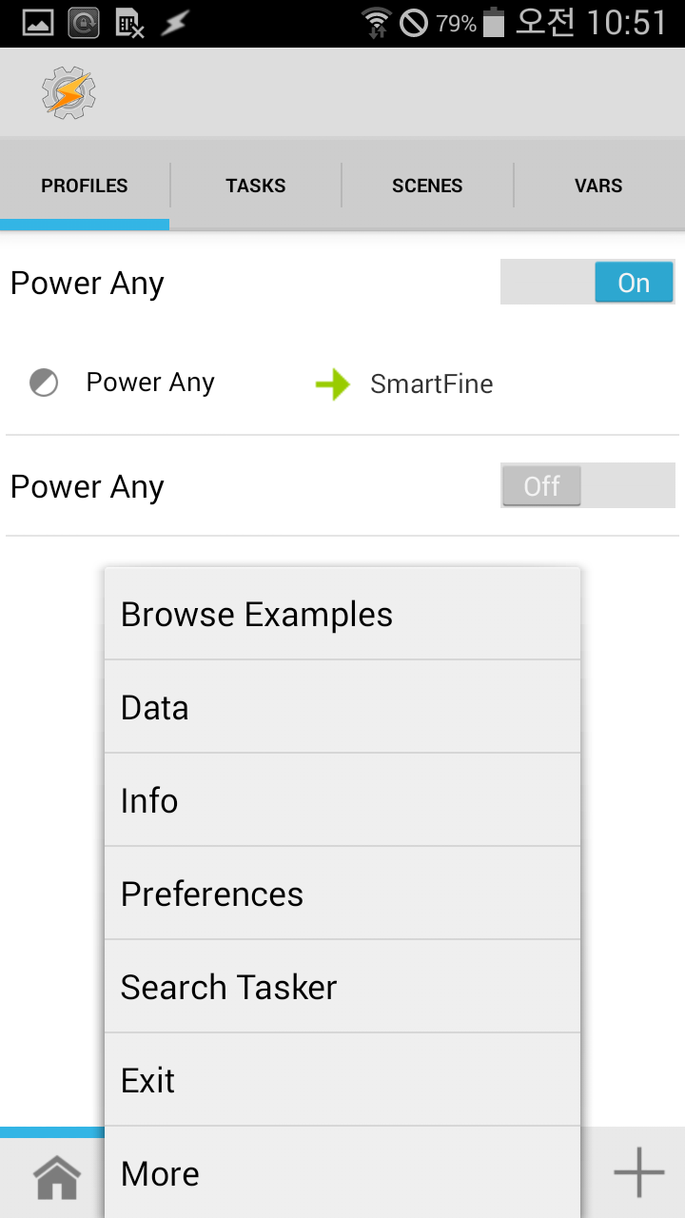Viewport: 685px width, 1218px height.
Task: Switch to the TASKS tab
Action: (x=255, y=186)
